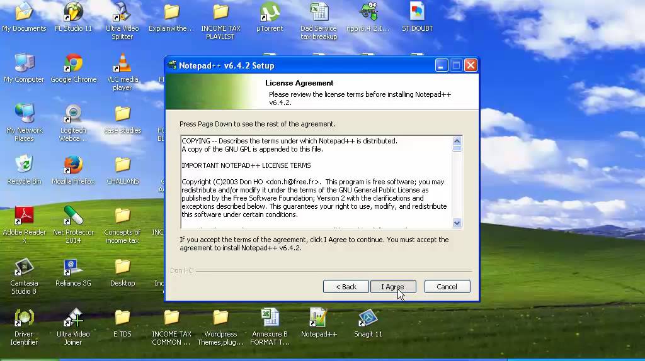Open Dad Service tax breakup spreadsheet

(319, 21)
